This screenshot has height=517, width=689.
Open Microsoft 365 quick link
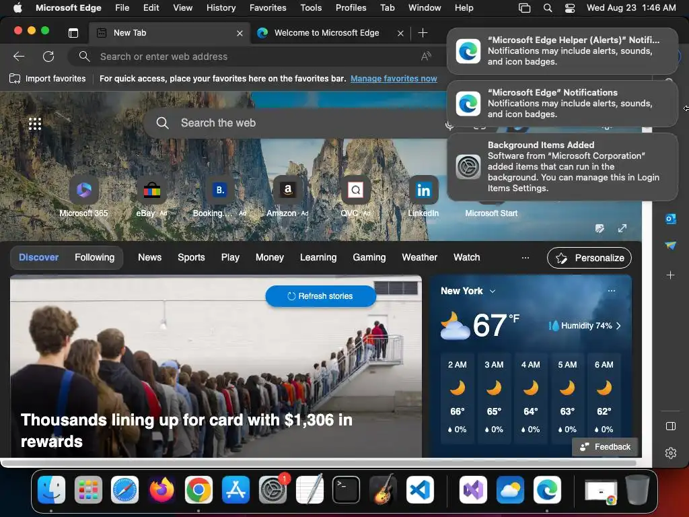point(83,189)
